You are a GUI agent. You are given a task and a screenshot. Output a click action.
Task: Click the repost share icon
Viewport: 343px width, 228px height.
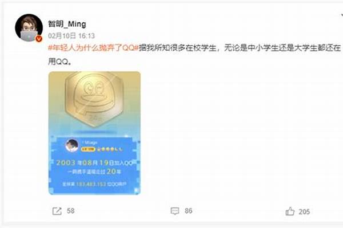(x=57, y=211)
